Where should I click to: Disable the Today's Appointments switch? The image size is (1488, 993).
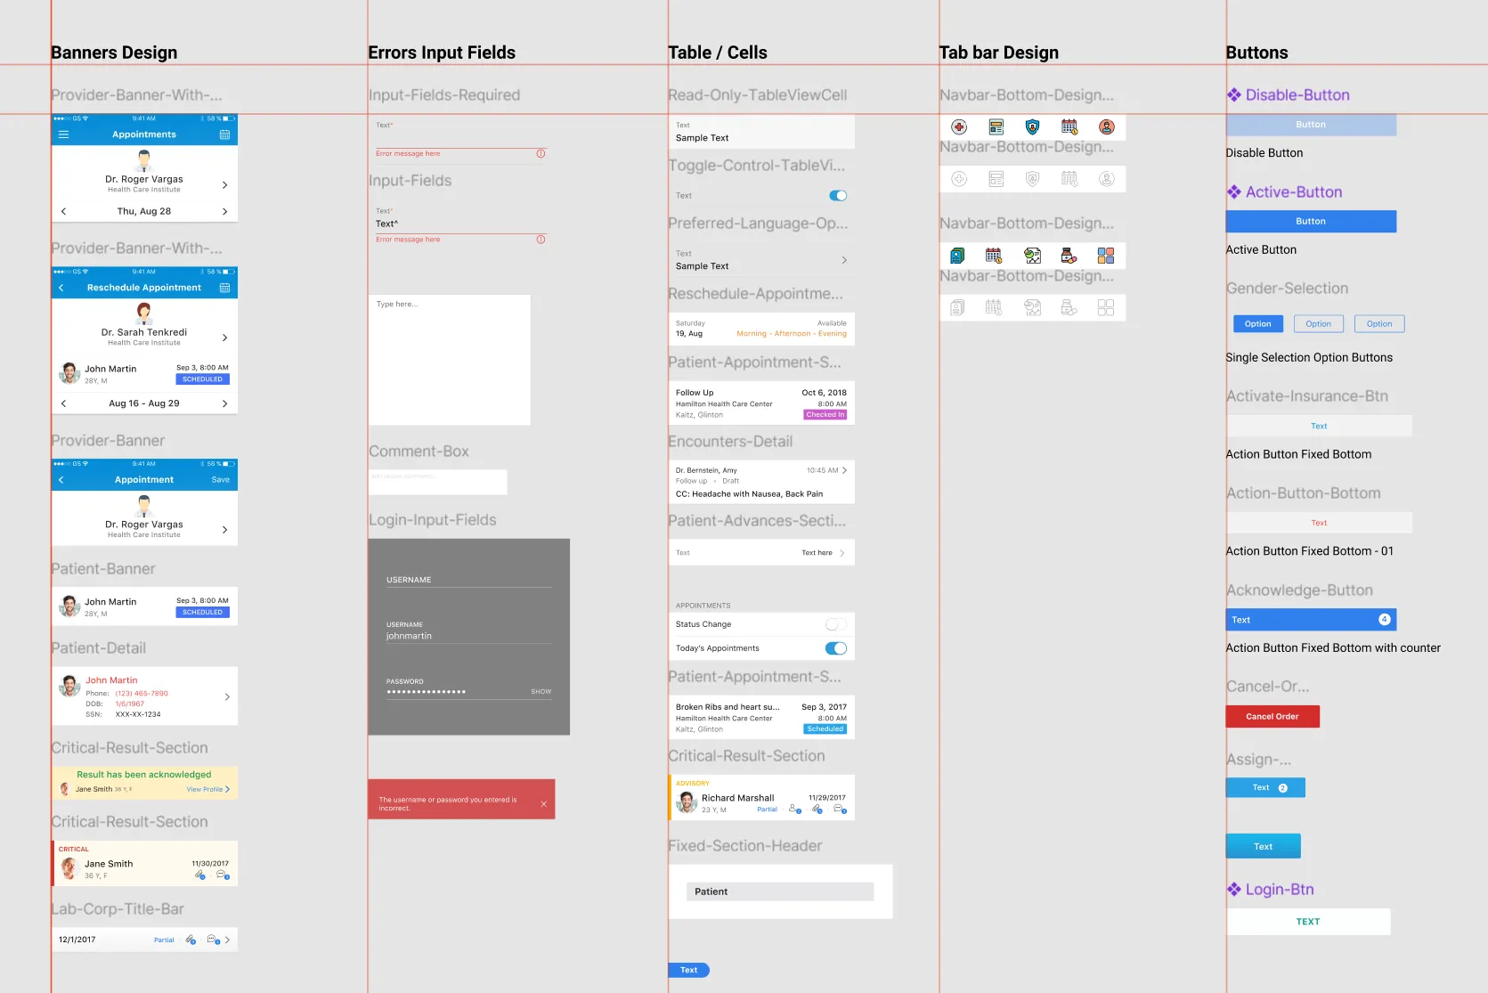click(836, 648)
